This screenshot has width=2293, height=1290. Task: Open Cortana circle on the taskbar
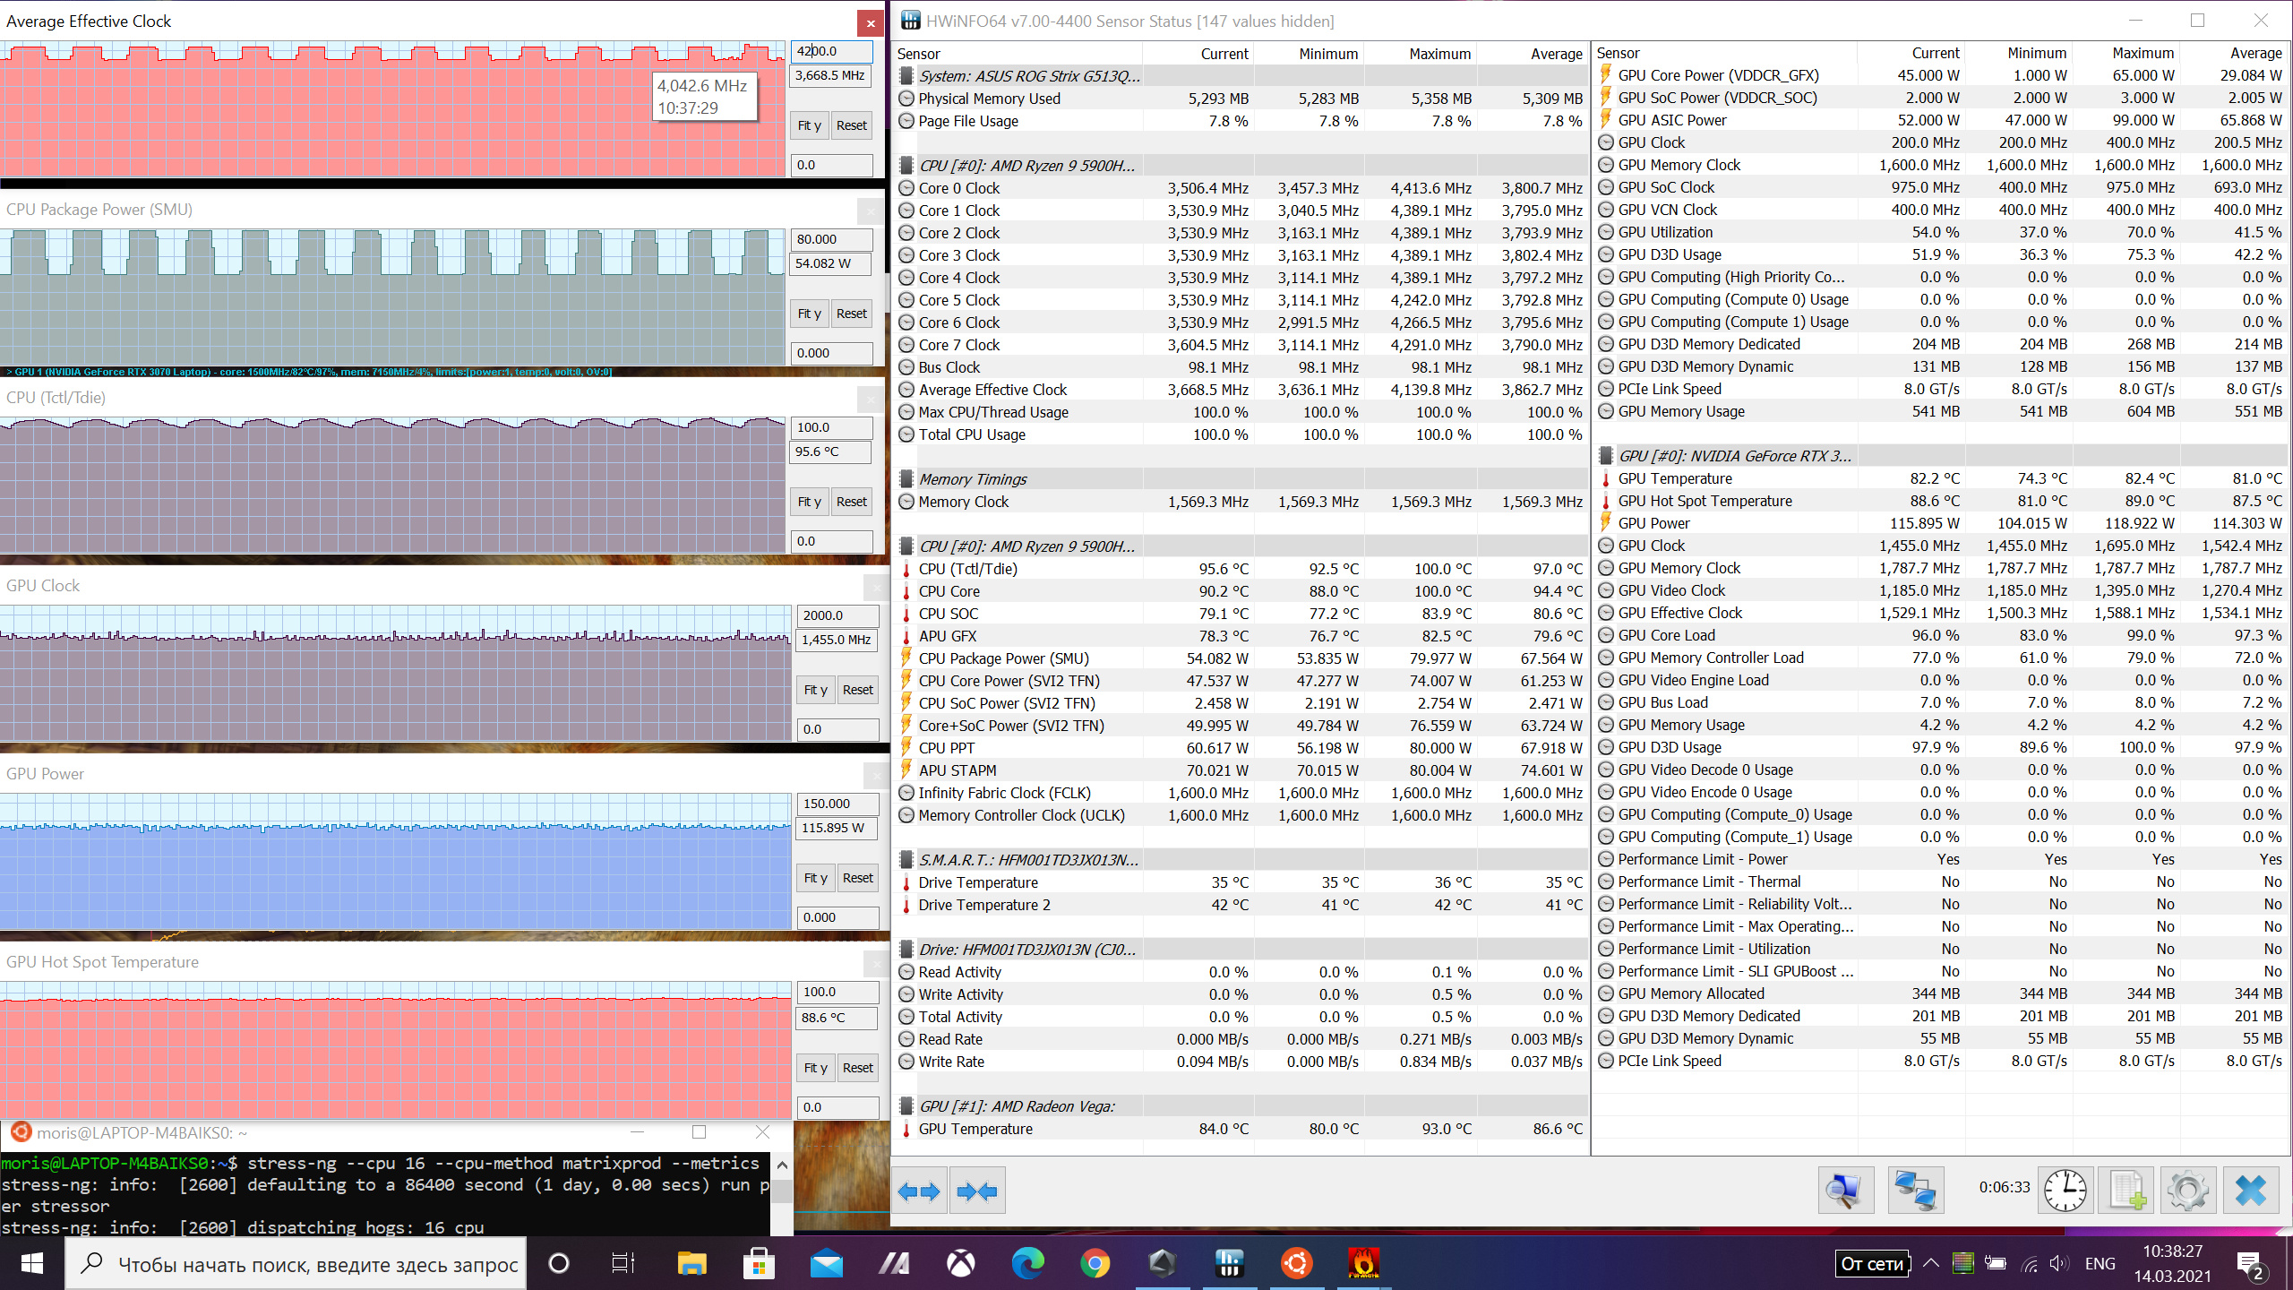pyautogui.click(x=558, y=1264)
